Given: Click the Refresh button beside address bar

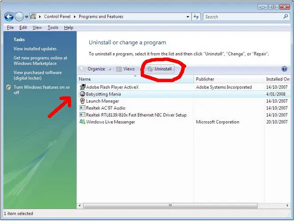Looking at the screenshot, I should click(196, 17).
